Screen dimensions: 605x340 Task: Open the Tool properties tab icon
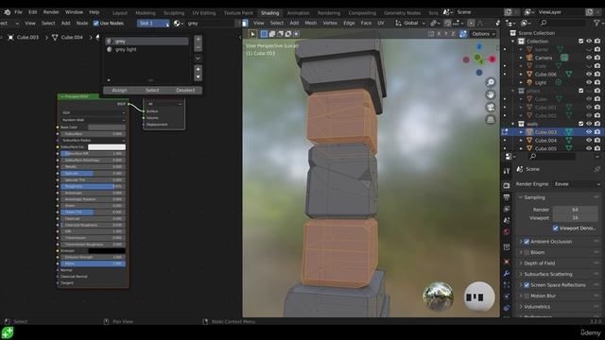coord(507,170)
